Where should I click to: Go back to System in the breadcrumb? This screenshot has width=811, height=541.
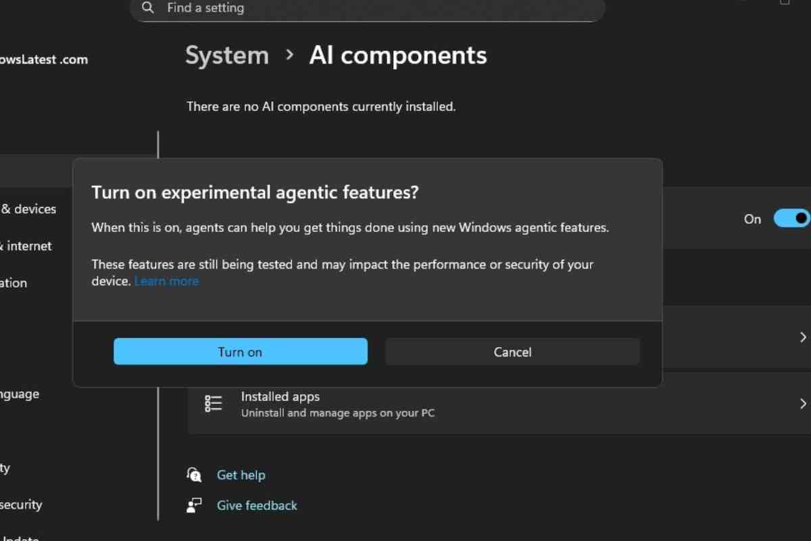[x=227, y=55]
